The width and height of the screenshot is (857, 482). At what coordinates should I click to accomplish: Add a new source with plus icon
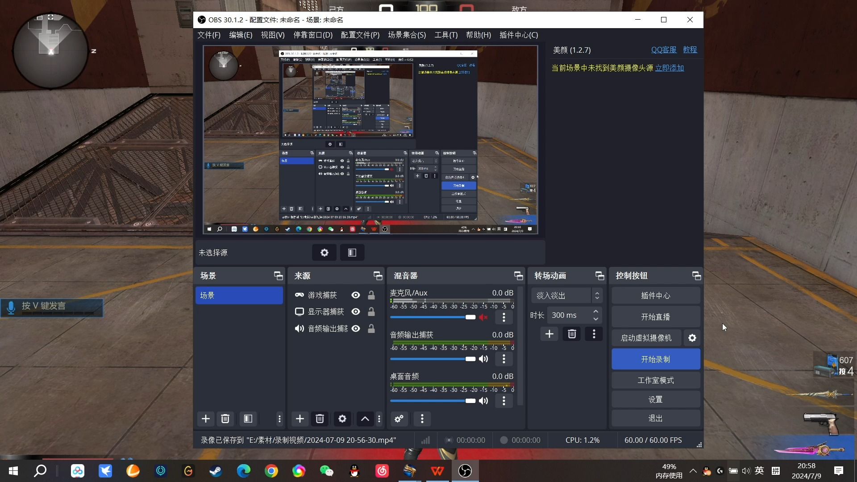pos(300,419)
